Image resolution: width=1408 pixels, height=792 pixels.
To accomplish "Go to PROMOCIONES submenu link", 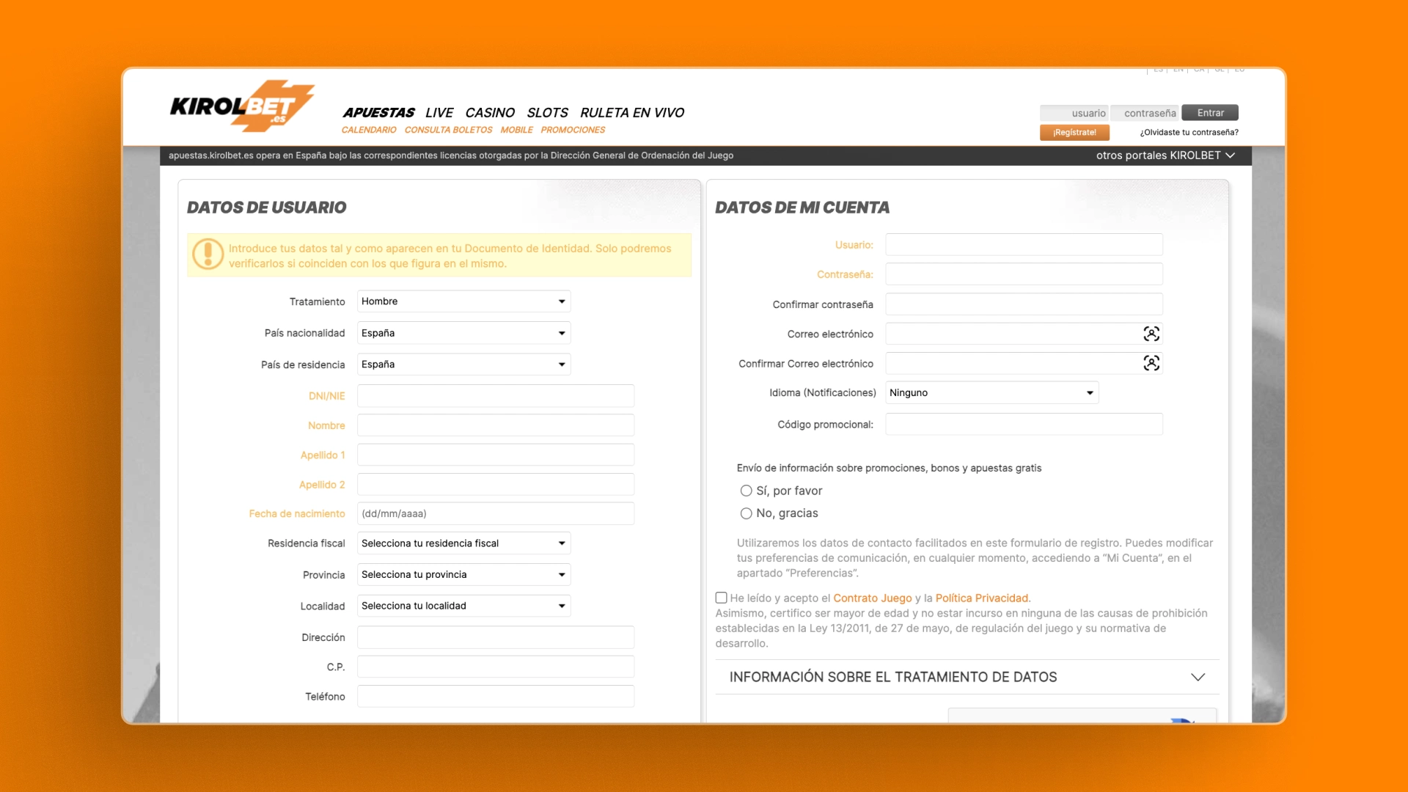I will coord(573,130).
